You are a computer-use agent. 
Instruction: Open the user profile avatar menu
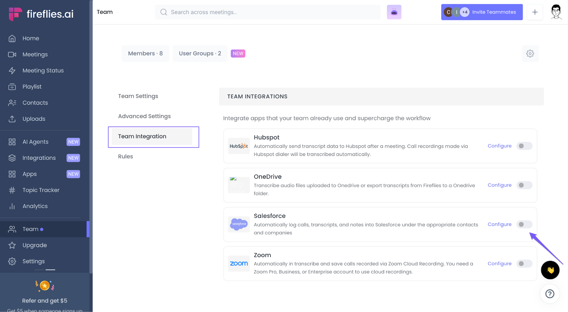[x=556, y=12]
